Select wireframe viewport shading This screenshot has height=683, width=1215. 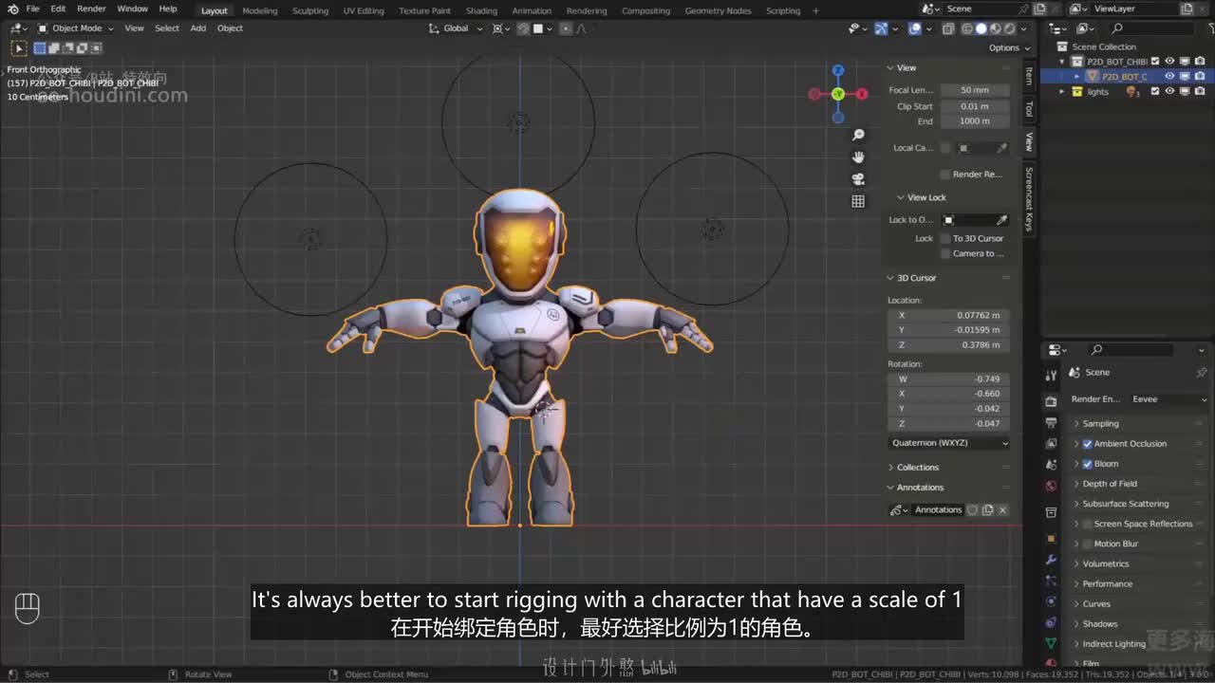click(x=967, y=28)
